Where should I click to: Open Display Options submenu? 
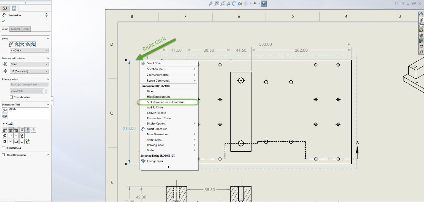169,123
